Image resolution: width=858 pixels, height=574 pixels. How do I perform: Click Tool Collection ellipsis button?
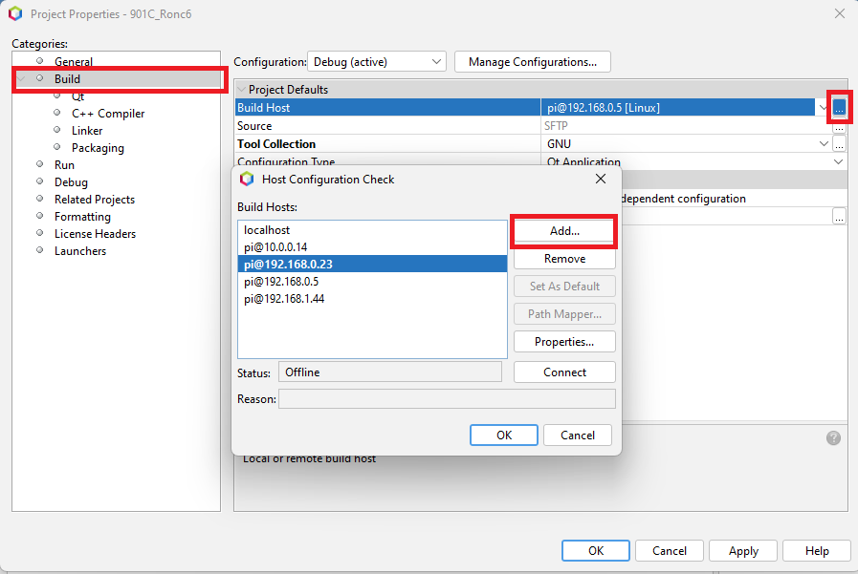coord(839,144)
